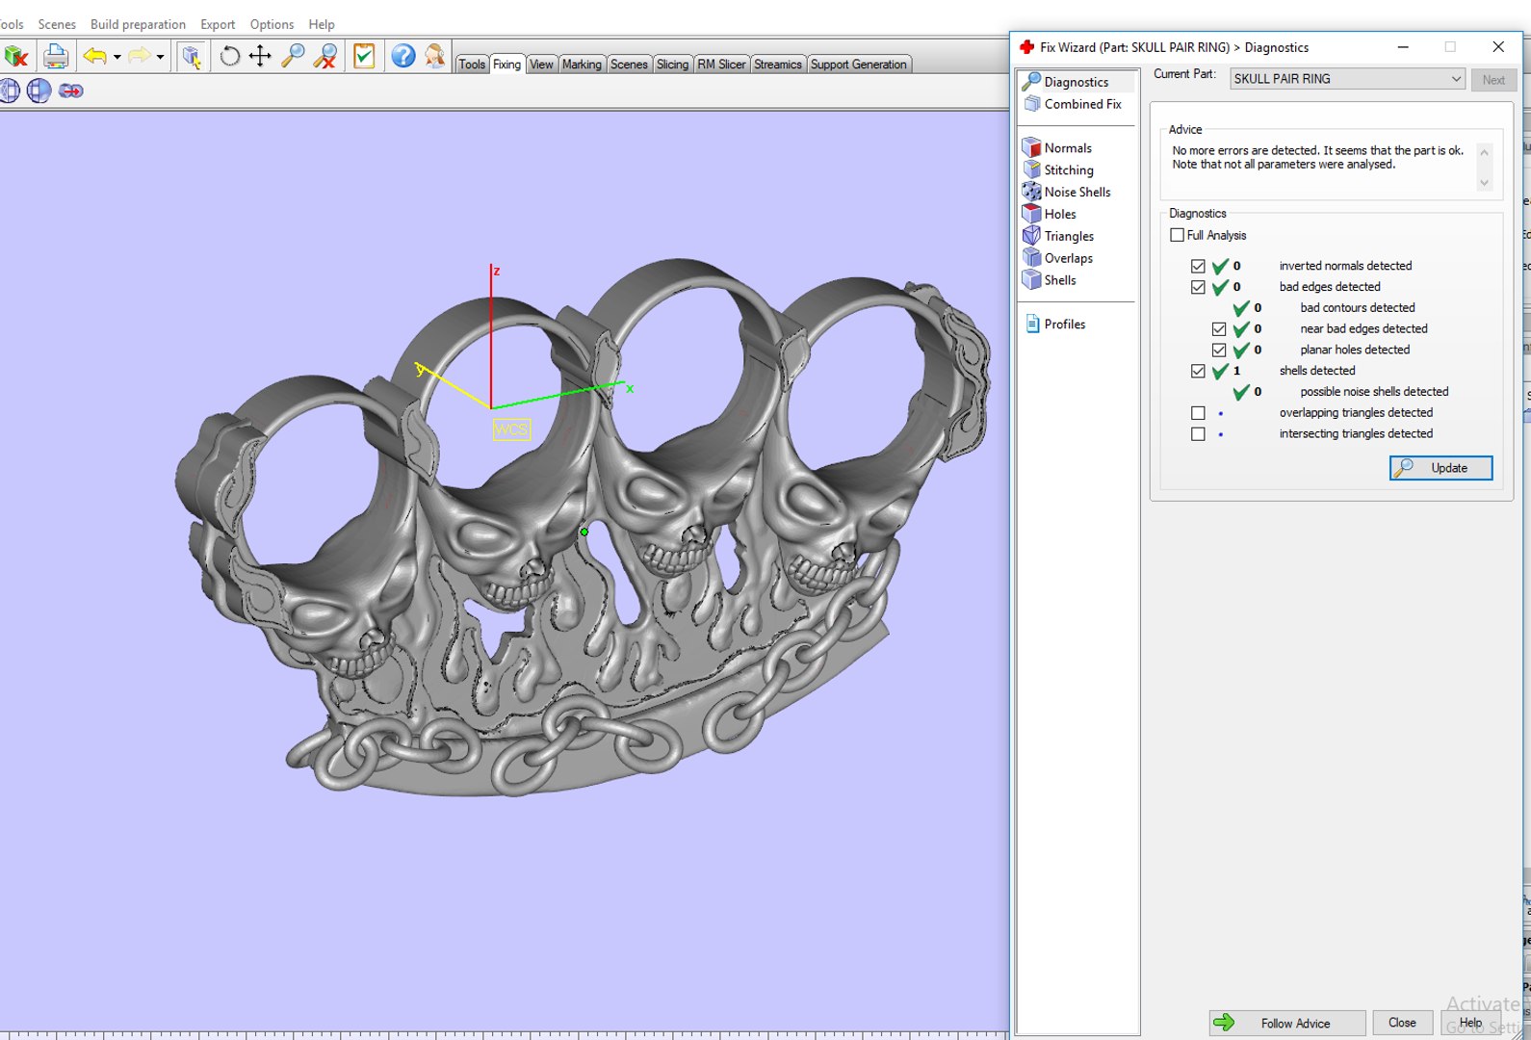Image resolution: width=1531 pixels, height=1040 pixels.
Task: Click the Advice box scroll down arrow
Action: click(1484, 183)
